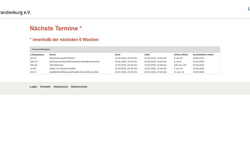
Task: Click course number BS-07
Action: click(33, 58)
